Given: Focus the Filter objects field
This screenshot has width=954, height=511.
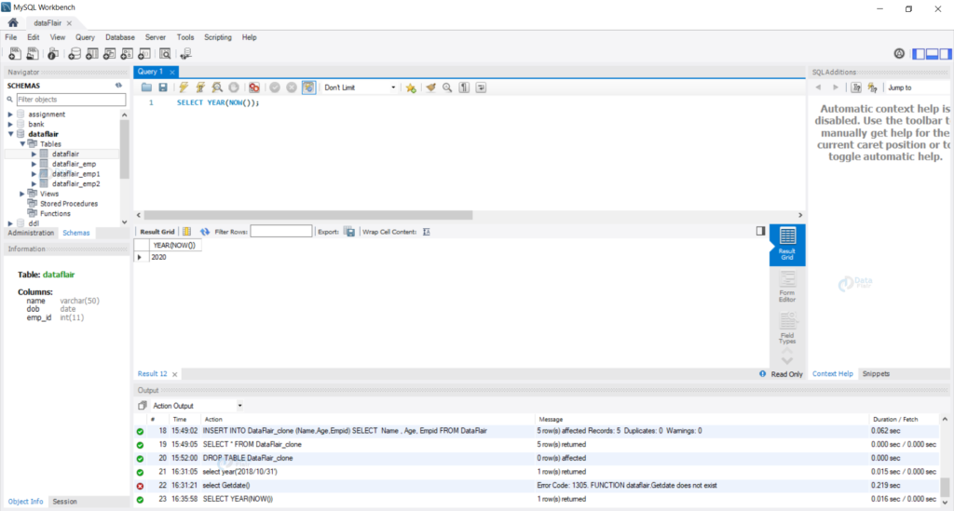Looking at the screenshot, I should click(x=71, y=99).
